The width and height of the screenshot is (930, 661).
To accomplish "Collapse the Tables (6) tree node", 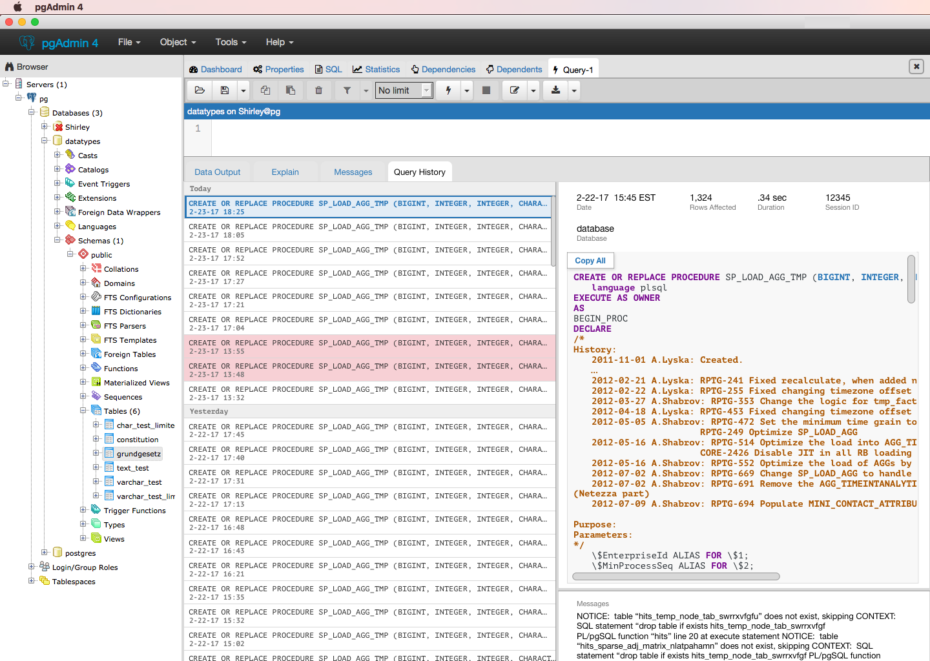I will (x=83, y=411).
